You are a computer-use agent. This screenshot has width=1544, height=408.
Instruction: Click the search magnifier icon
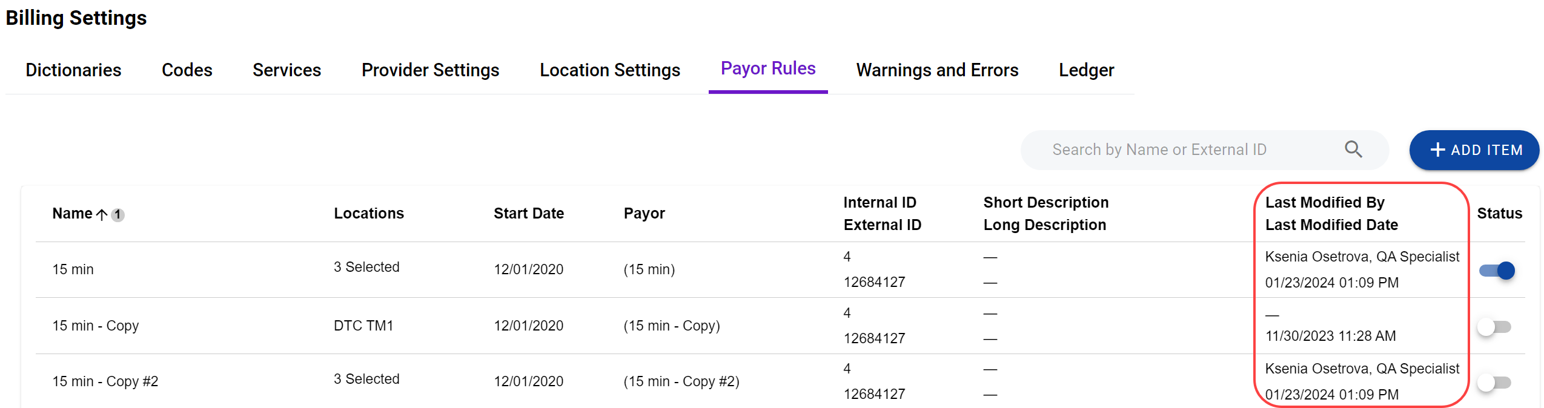[x=1353, y=150]
